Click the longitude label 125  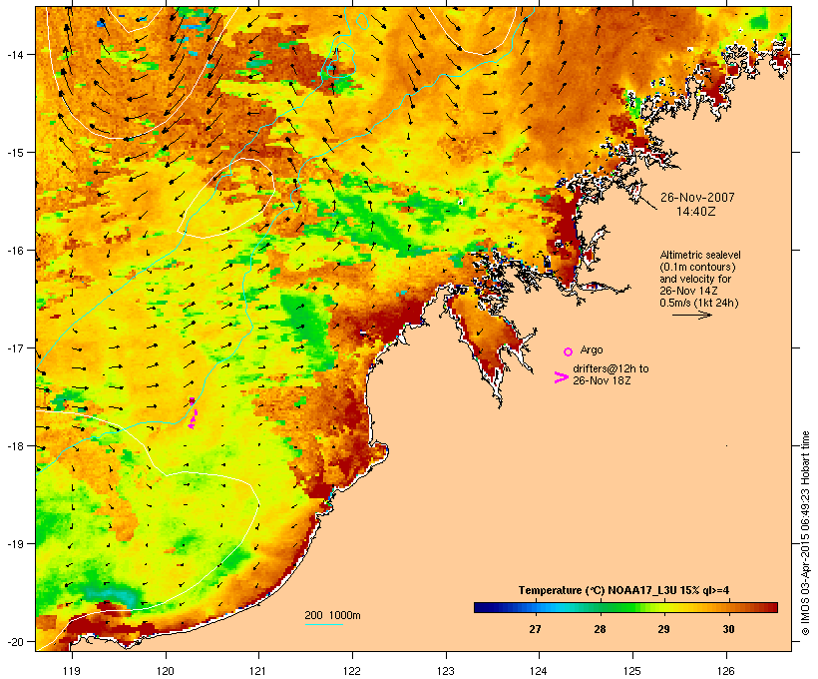tap(632, 671)
